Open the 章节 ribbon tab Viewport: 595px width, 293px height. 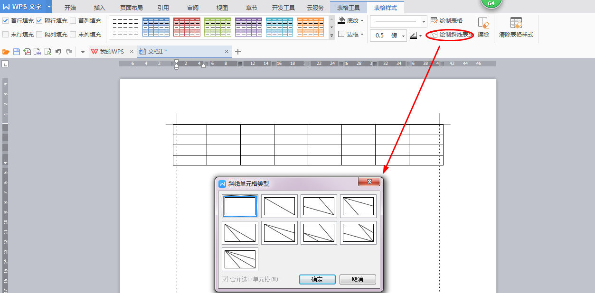click(252, 8)
